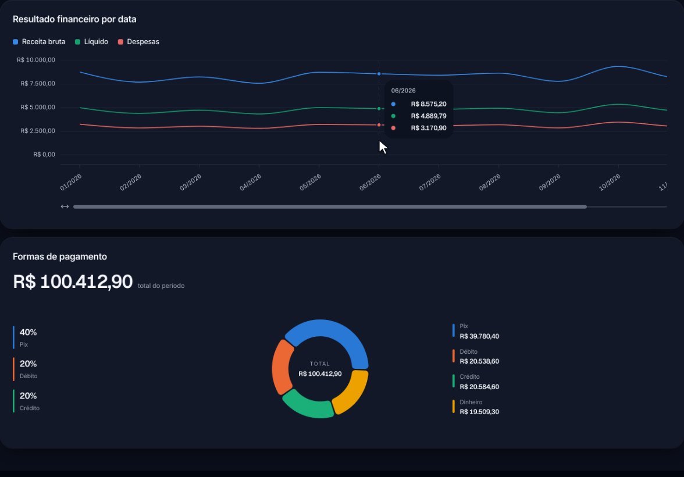Click the 09/2026 axis label
This screenshot has height=477, width=684.
[x=549, y=182]
